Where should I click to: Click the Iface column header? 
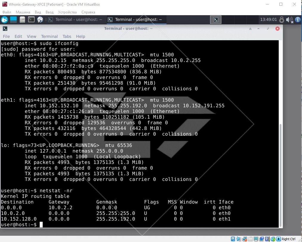(226, 202)
